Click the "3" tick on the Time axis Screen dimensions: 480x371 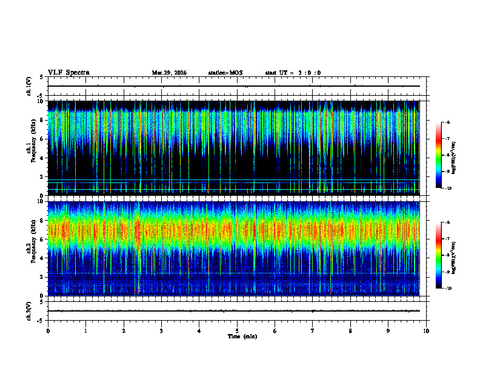coord(161,331)
